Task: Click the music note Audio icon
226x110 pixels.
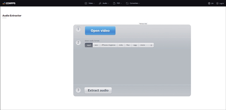Action: pos(100,3)
